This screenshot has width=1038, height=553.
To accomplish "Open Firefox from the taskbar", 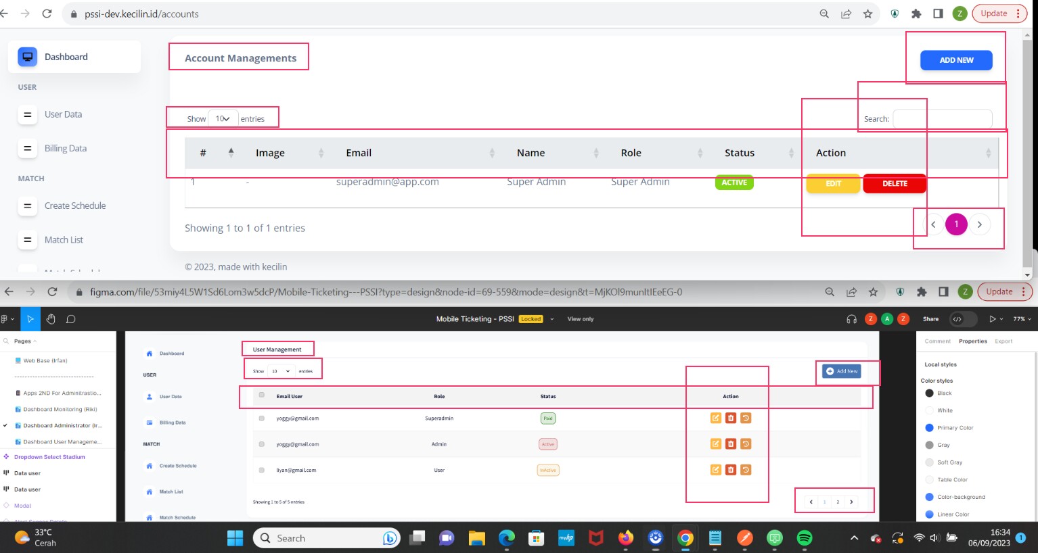I will click(626, 538).
